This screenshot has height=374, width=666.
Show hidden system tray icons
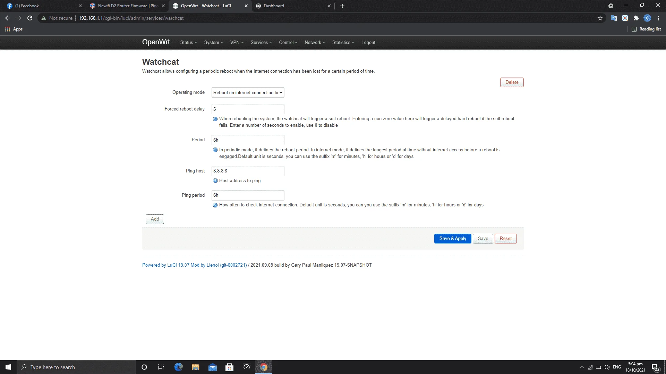581,367
